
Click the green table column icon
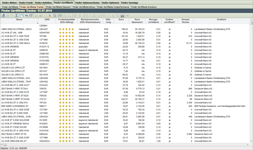(x=60, y=15)
